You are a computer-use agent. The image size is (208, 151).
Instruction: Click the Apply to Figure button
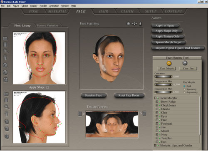pos(165,26)
